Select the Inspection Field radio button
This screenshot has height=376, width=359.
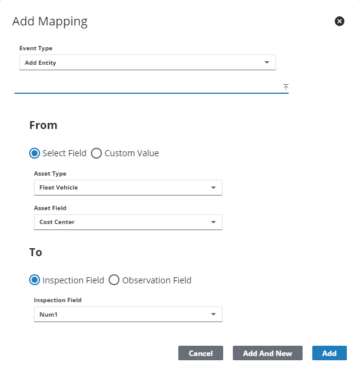pos(35,280)
